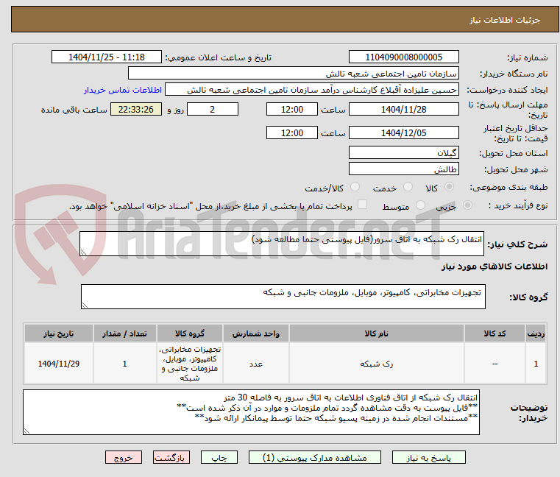The width and height of the screenshot is (560, 477).
Task: Click the تعداد / مقدار column header
Action: [x=124, y=333]
